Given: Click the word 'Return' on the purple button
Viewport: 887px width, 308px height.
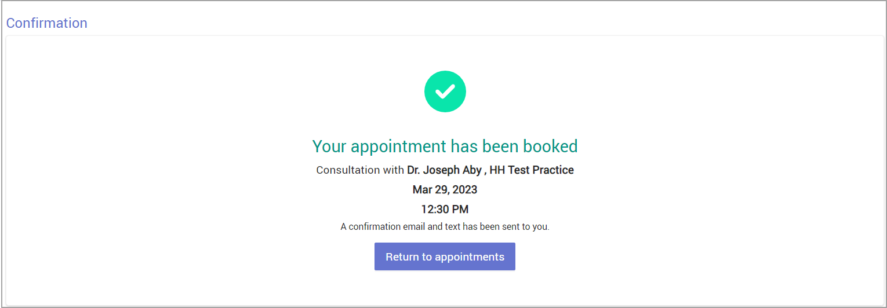Looking at the screenshot, I should coord(401,257).
